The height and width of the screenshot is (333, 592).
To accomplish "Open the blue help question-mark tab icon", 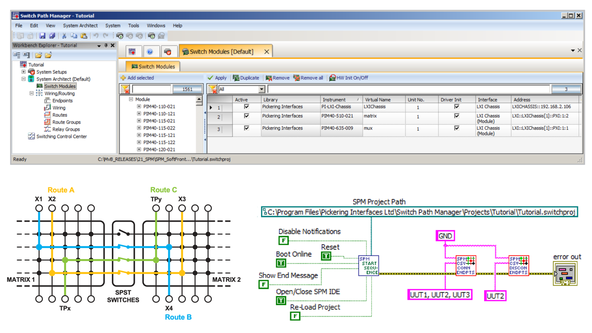I will 150,52.
